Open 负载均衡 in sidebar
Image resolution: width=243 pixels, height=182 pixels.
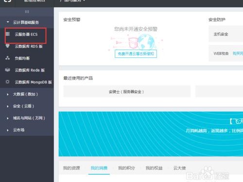coord(22,58)
